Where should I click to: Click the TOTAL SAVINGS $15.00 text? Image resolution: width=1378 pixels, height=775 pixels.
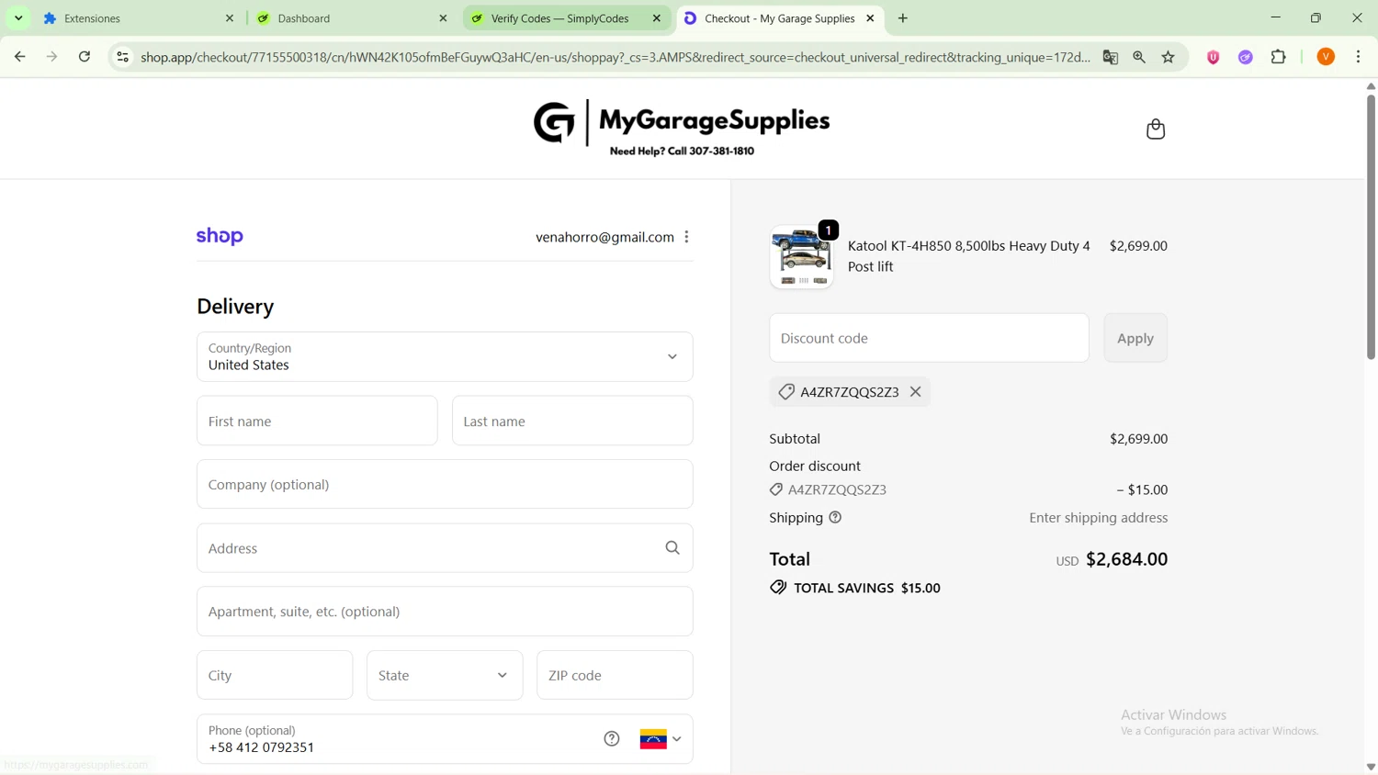(x=866, y=588)
